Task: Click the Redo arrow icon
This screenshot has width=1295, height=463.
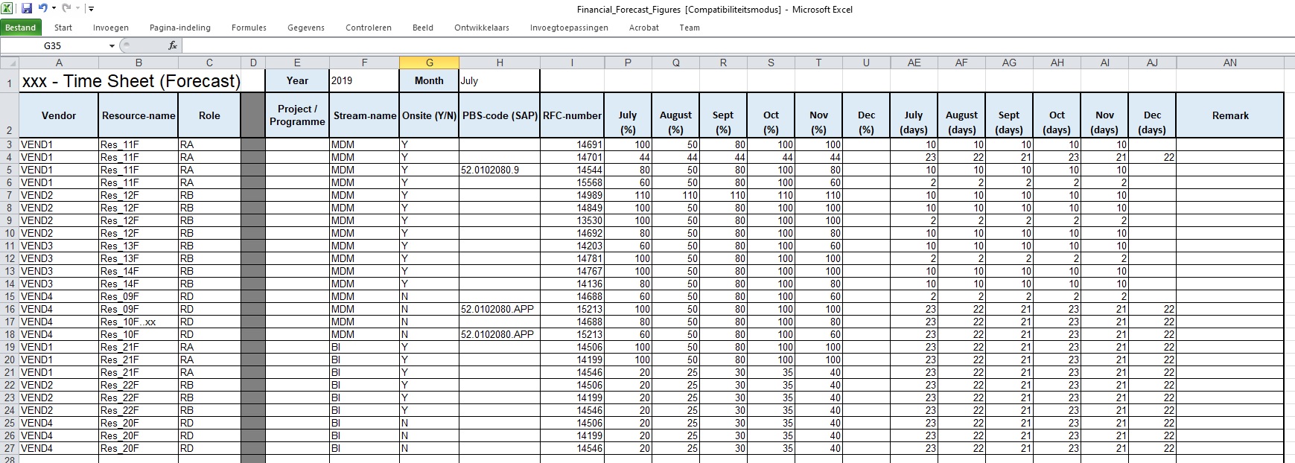Action: click(66, 9)
